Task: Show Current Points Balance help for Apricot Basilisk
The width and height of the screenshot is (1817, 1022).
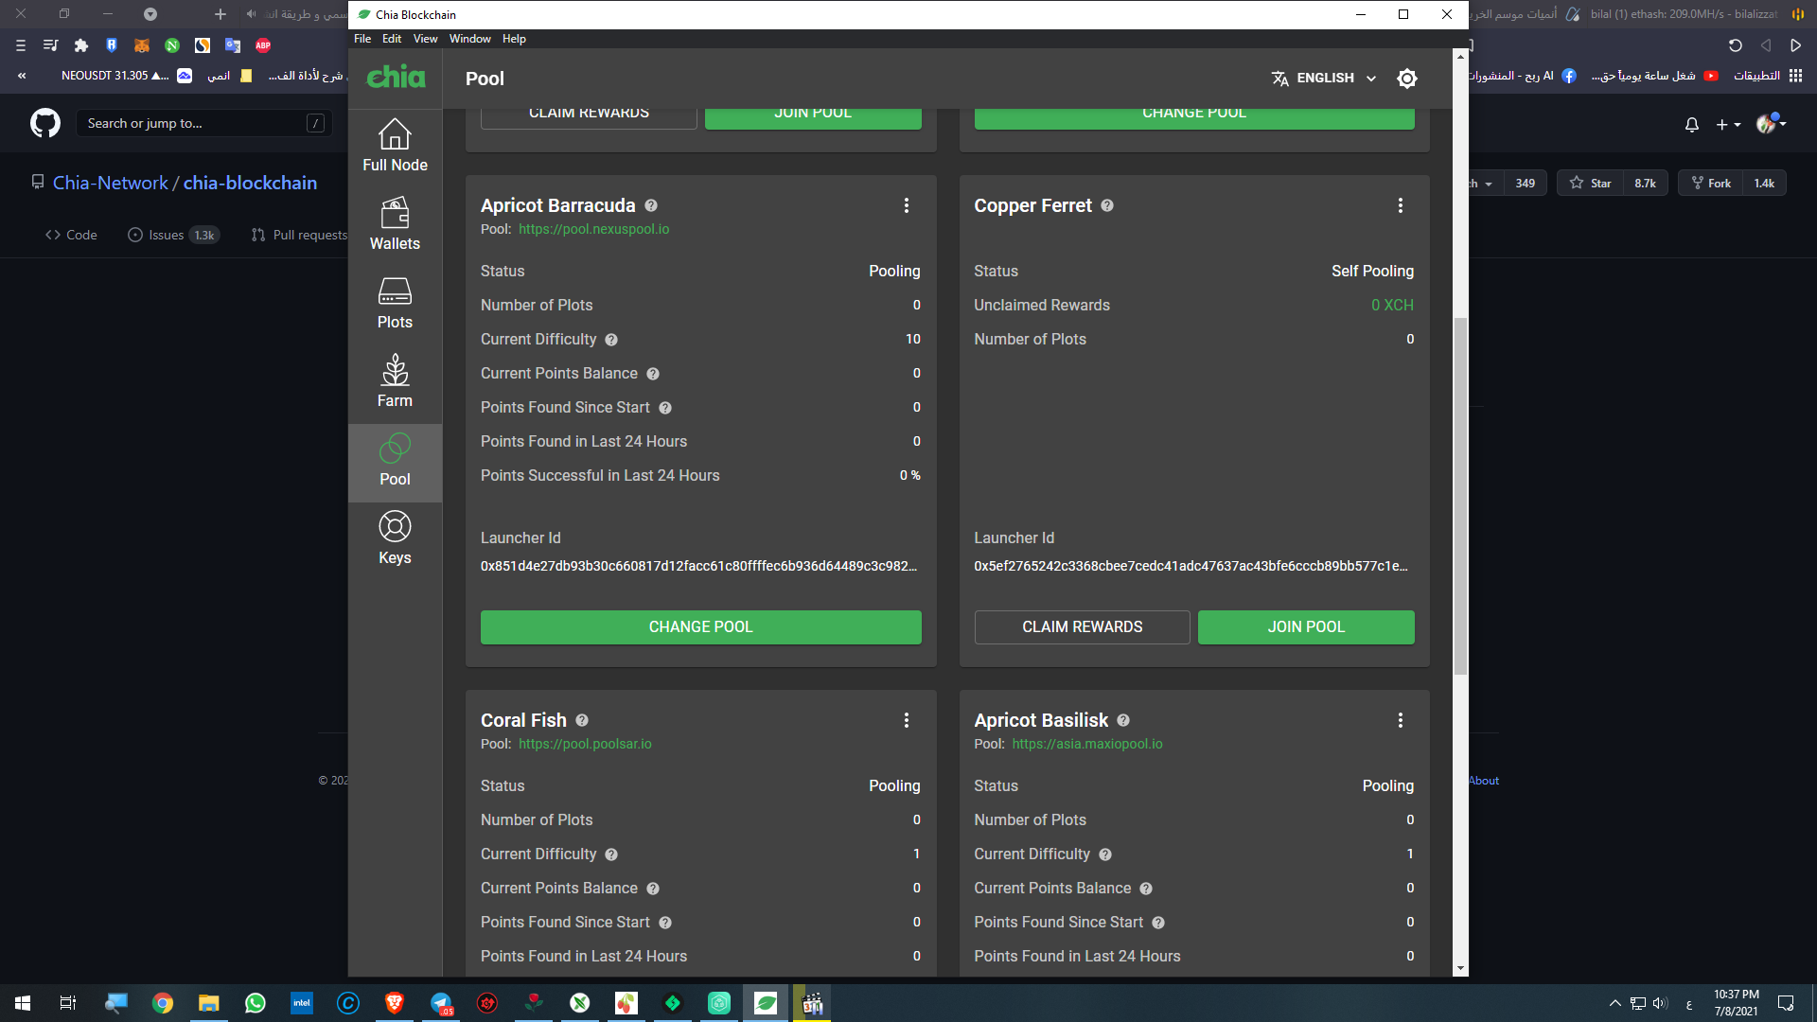Action: (1146, 889)
